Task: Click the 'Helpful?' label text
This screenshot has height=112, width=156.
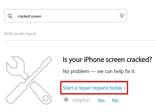Action: point(81,100)
